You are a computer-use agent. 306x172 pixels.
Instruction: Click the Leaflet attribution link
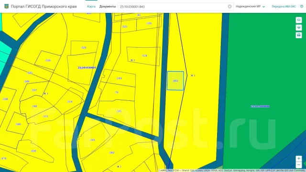point(163,171)
